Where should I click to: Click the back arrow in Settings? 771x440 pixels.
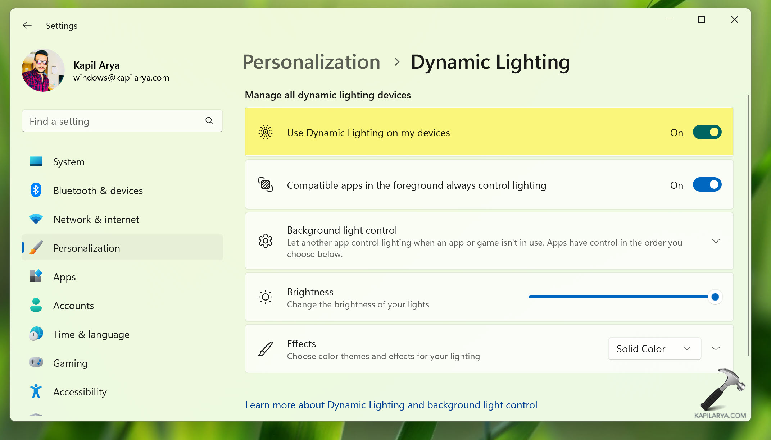tap(27, 26)
